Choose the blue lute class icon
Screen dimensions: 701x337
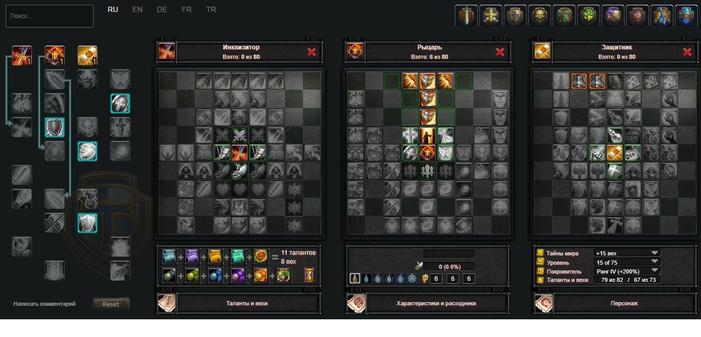[662, 16]
